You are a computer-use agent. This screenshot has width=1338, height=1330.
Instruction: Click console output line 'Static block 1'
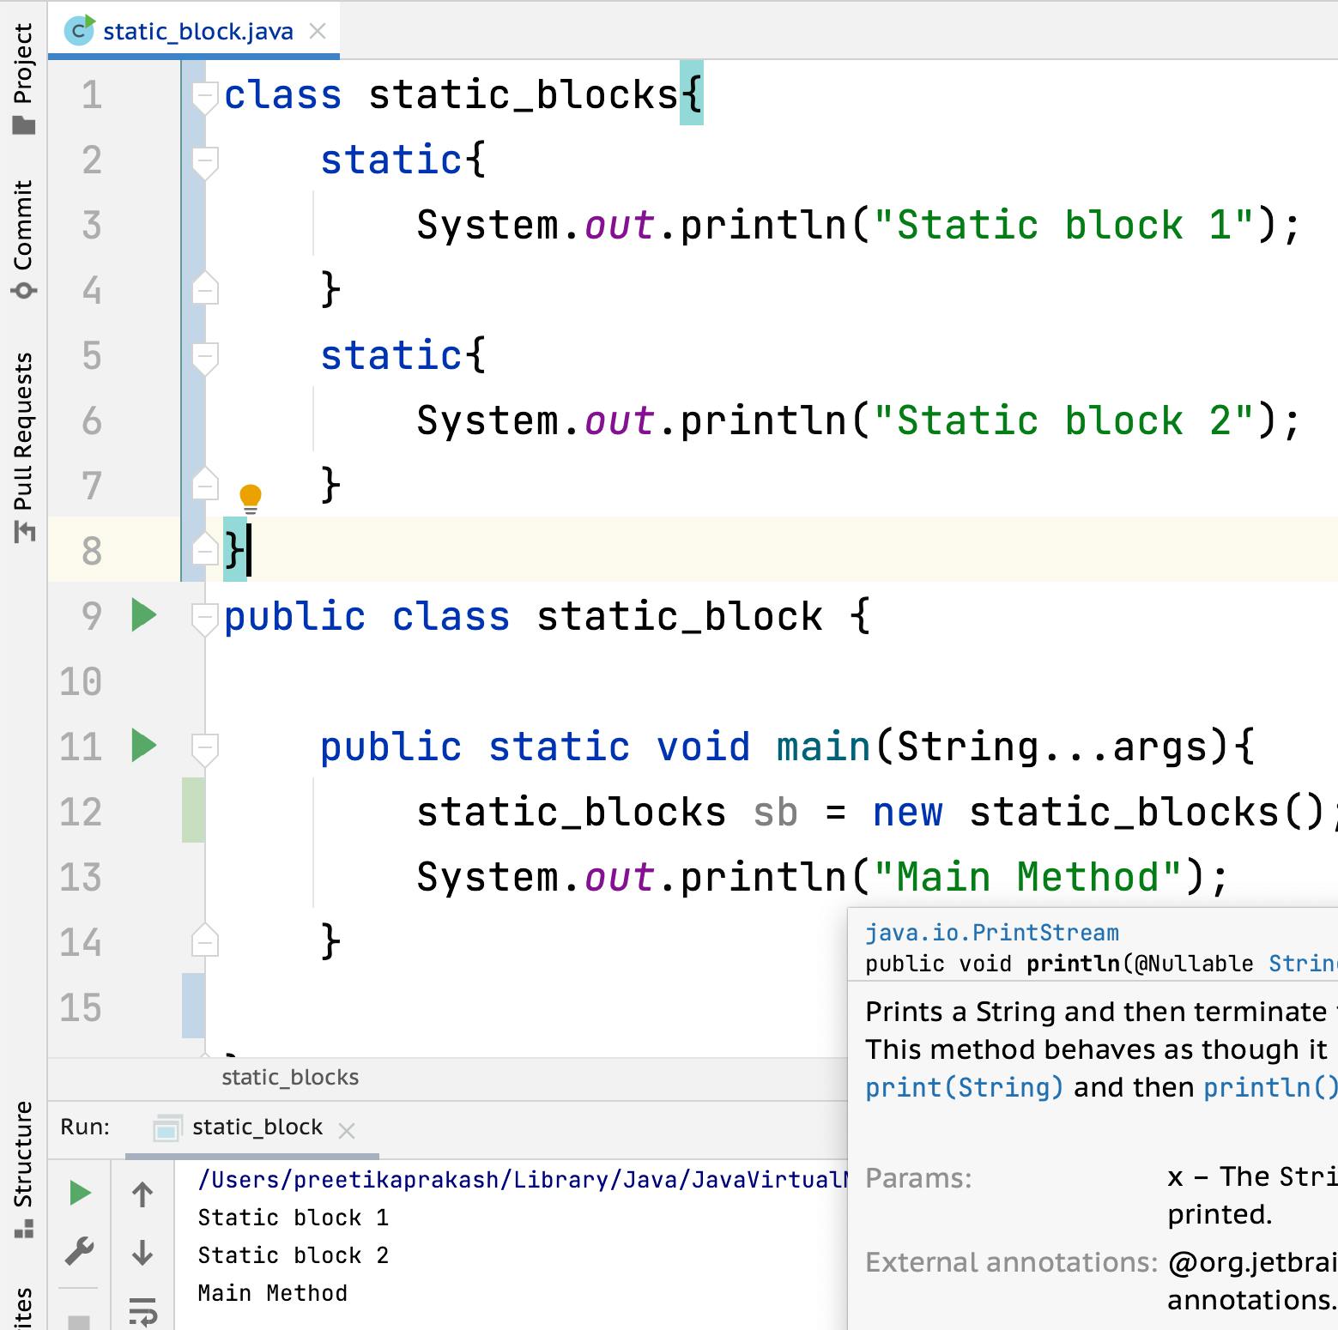click(x=293, y=1218)
